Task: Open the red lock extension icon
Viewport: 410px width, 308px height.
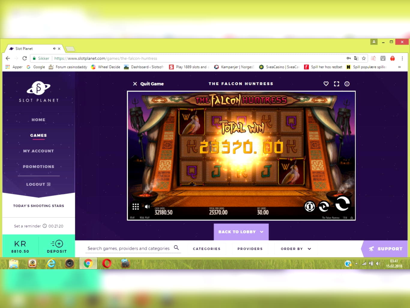Action: [392, 58]
